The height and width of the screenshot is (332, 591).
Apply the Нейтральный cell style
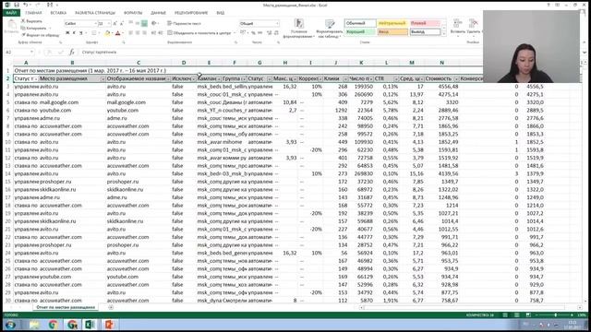point(392,23)
